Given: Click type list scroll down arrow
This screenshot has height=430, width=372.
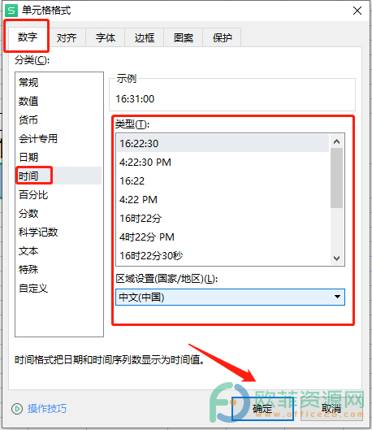Looking at the screenshot, I should point(336,258).
